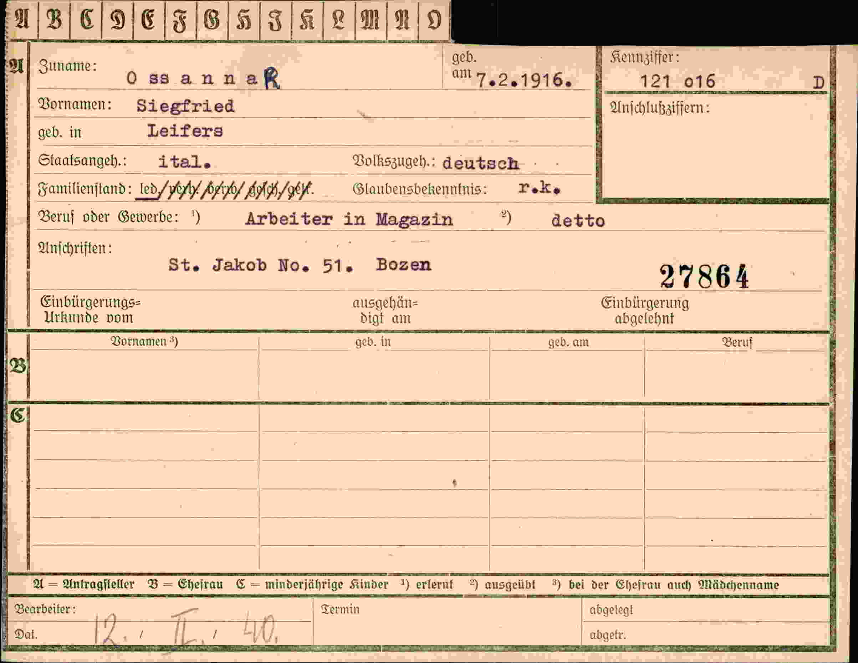Click the 'geb. in' column header in section B

point(373,342)
